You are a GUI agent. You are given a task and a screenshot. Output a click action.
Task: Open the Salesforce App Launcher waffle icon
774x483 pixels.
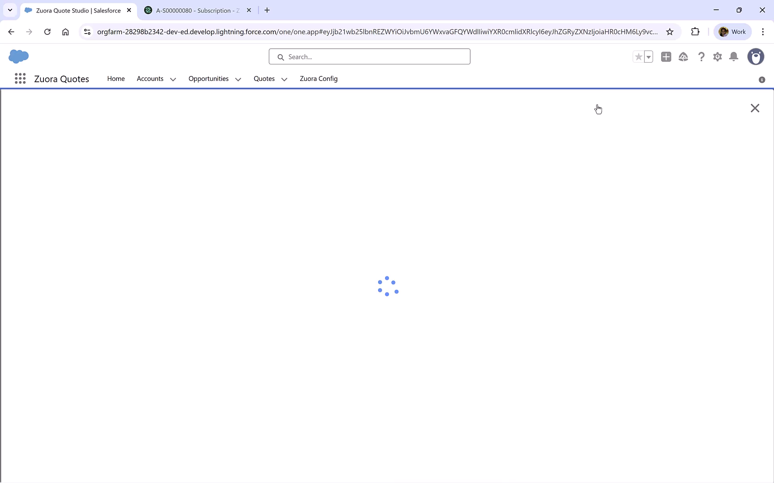[x=20, y=78]
